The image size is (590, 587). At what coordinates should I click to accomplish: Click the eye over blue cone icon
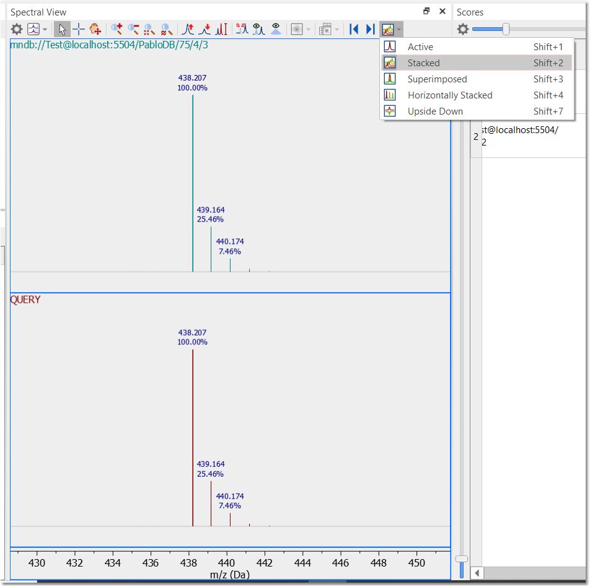tap(276, 29)
